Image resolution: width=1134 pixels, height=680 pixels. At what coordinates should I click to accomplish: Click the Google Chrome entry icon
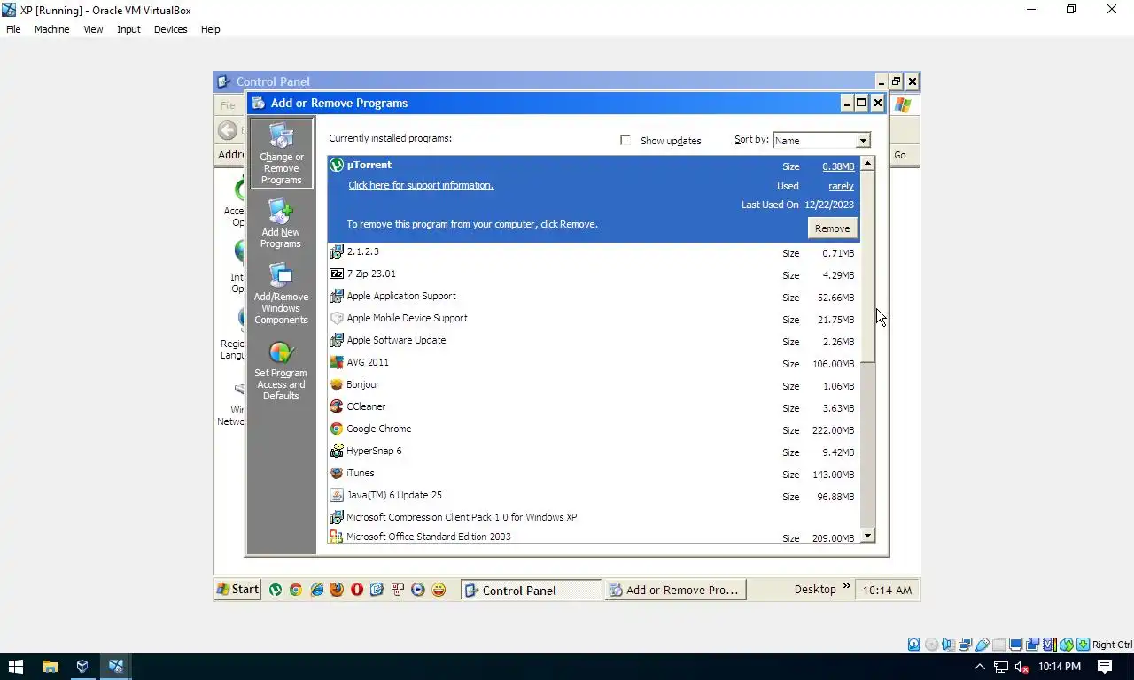(x=337, y=429)
